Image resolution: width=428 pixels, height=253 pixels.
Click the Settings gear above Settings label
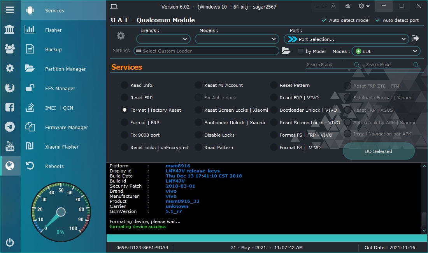(121, 36)
